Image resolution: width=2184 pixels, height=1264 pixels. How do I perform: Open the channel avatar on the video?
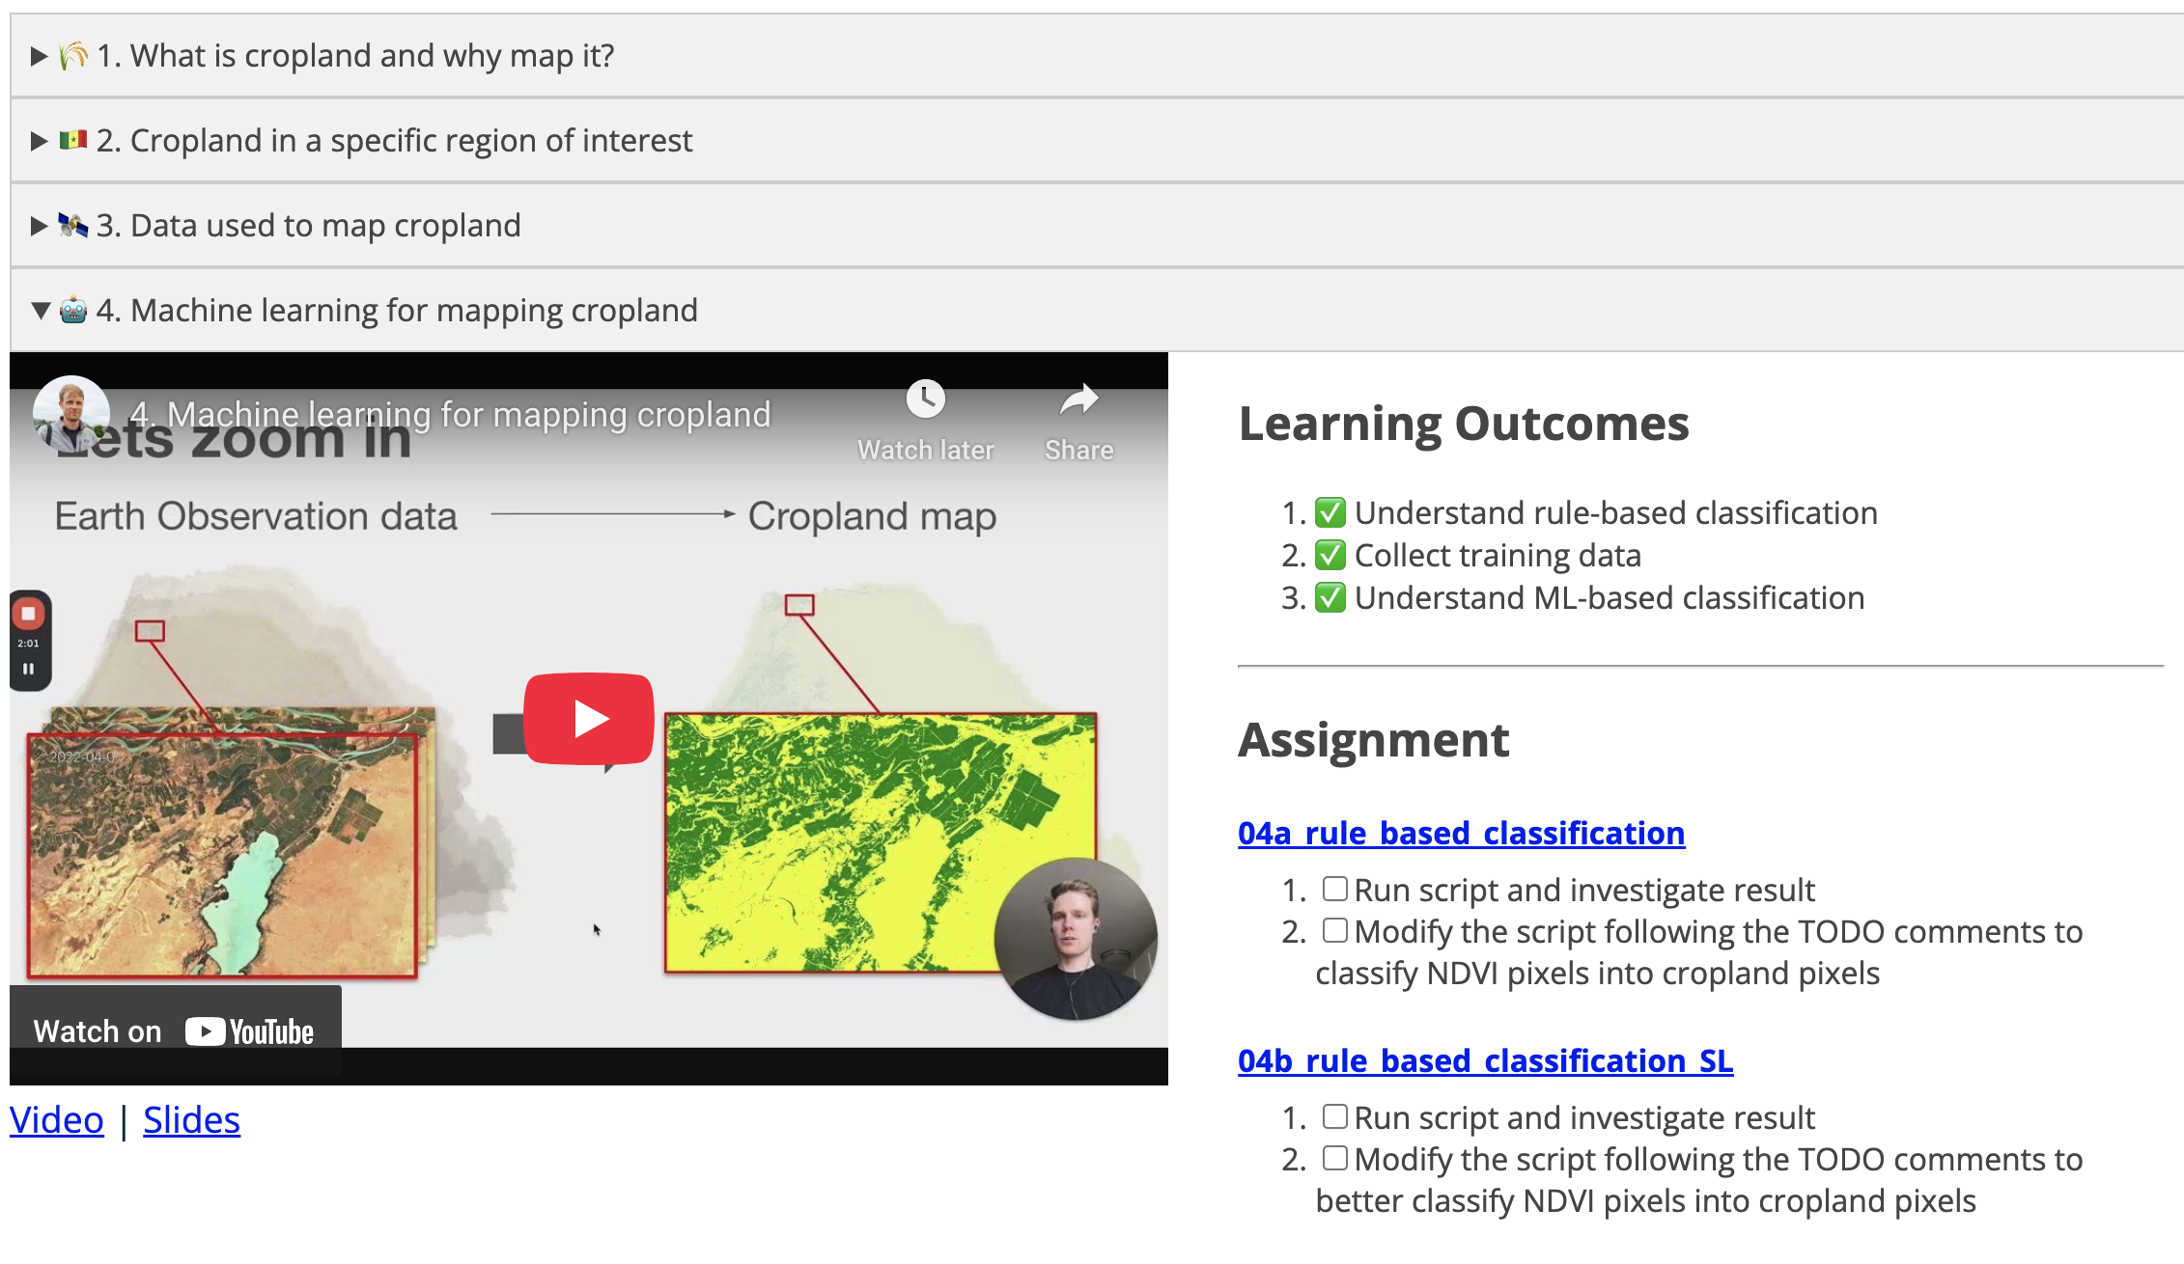(x=70, y=414)
